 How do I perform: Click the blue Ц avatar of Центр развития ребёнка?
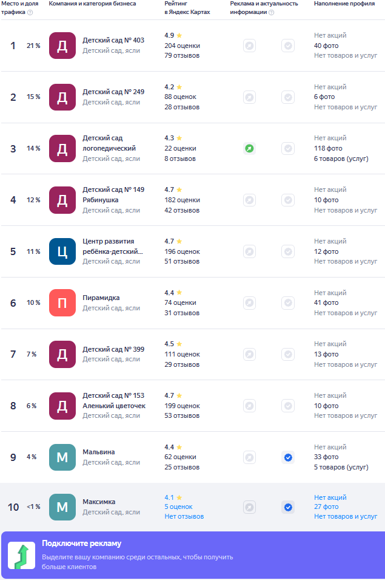pyautogui.click(x=62, y=251)
